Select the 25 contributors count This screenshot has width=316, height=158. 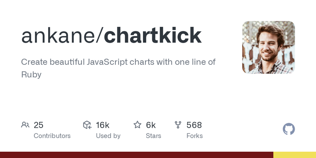point(38,125)
